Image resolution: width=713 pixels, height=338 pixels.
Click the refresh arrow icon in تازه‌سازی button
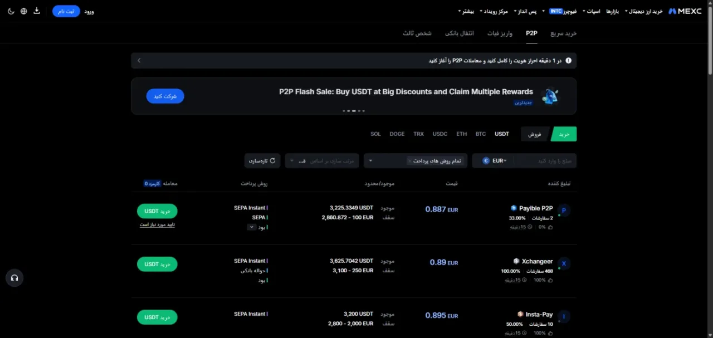click(272, 161)
